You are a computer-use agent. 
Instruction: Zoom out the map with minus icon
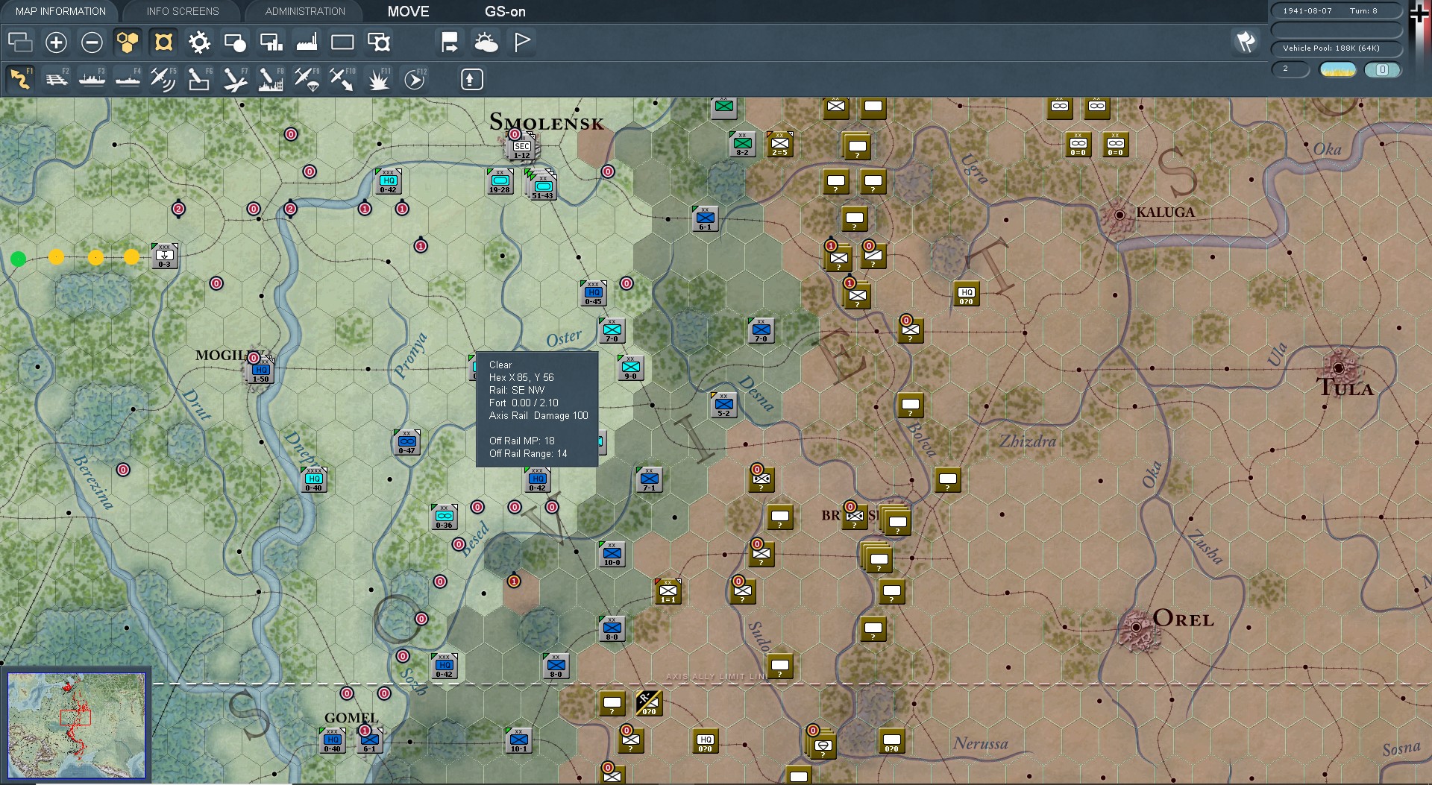click(x=92, y=42)
